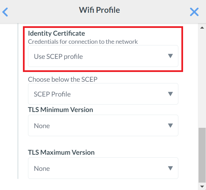206x190 pixels.
Task: Click the scrollbar track above the thumb
Action: pyautogui.click(x=202, y=77)
